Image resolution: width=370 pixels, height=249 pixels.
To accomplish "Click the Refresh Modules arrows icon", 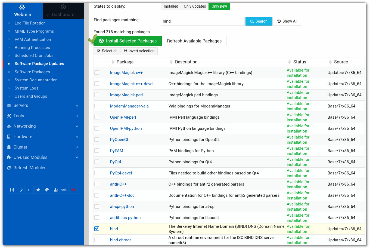I will [x=9, y=168].
